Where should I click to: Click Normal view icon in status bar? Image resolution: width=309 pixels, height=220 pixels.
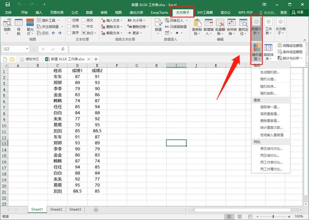(x=229, y=216)
